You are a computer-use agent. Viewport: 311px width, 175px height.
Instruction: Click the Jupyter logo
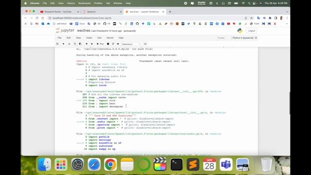pyautogui.click(x=65, y=31)
